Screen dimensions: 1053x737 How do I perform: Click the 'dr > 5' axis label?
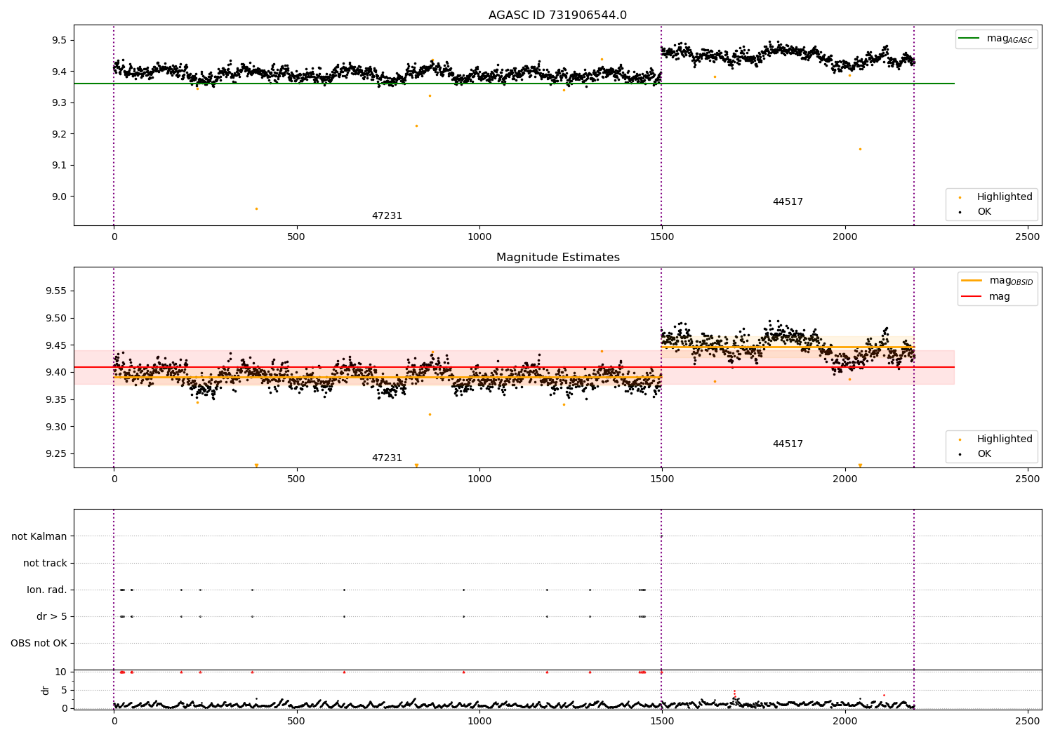pos(52,617)
